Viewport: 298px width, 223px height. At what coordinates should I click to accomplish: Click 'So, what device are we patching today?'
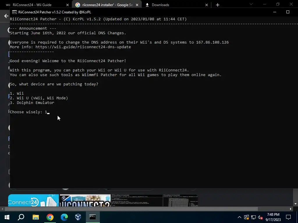click(x=54, y=84)
